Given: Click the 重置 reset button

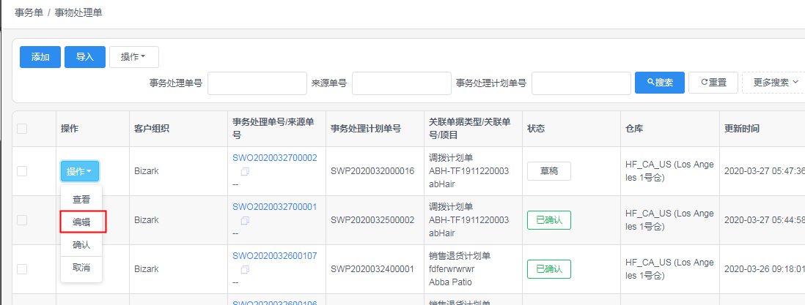Looking at the screenshot, I should pyautogui.click(x=713, y=83).
